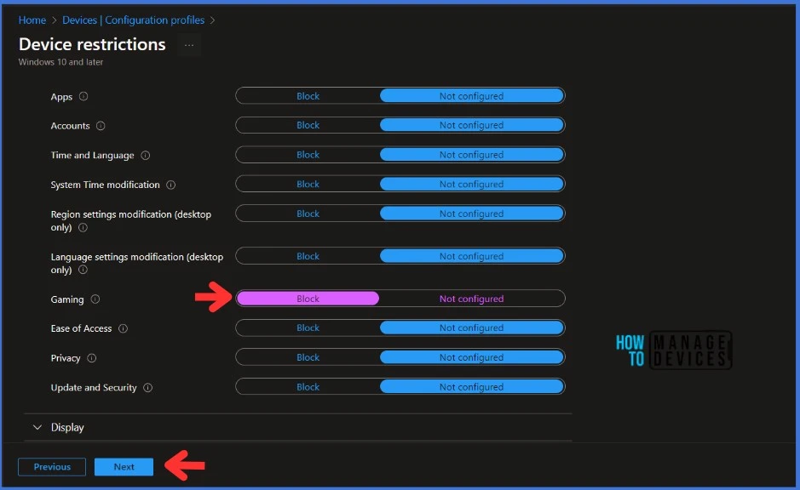Select Not configured for Region settings modification
Viewport: 800px width, 490px height.
pos(471,214)
